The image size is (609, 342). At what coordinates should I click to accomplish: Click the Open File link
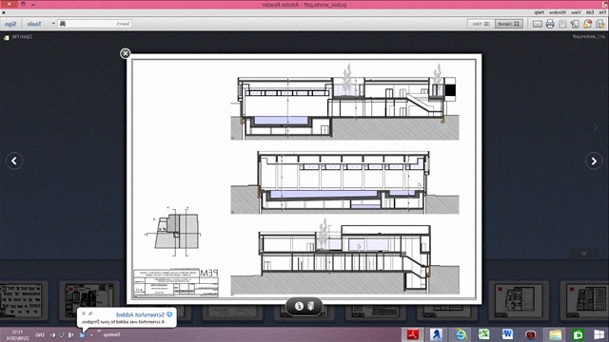pyautogui.click(x=22, y=37)
